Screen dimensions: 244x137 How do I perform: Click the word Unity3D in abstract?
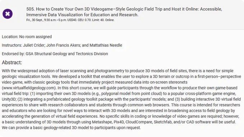pyautogui.click(x=9, y=99)
